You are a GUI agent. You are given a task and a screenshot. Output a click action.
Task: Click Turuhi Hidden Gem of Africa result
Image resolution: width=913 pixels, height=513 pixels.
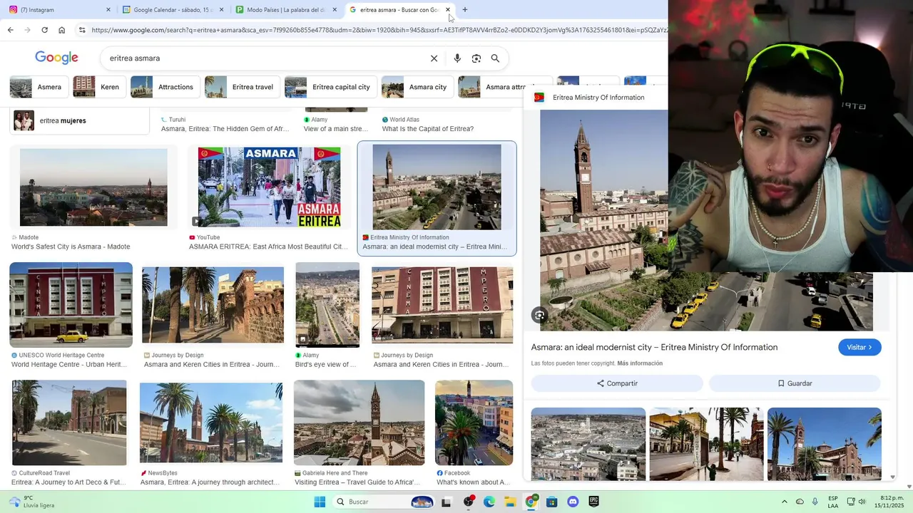tap(225, 129)
